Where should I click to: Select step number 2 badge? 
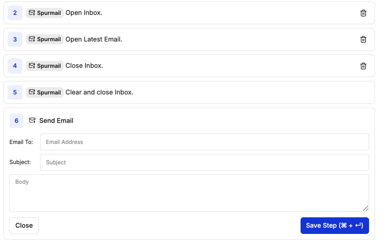pyautogui.click(x=15, y=13)
